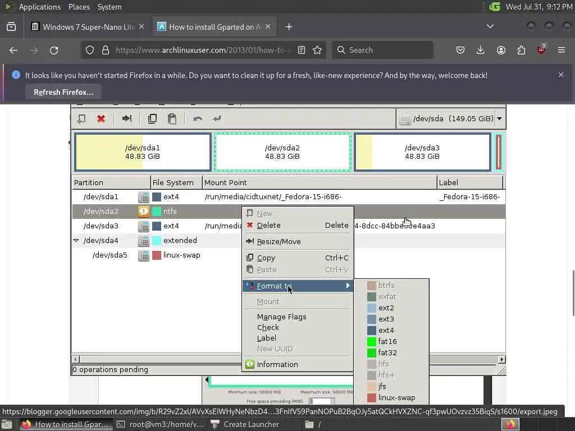
Task: Dismiss the Refresh Firefox notification bar
Action: pos(561,75)
